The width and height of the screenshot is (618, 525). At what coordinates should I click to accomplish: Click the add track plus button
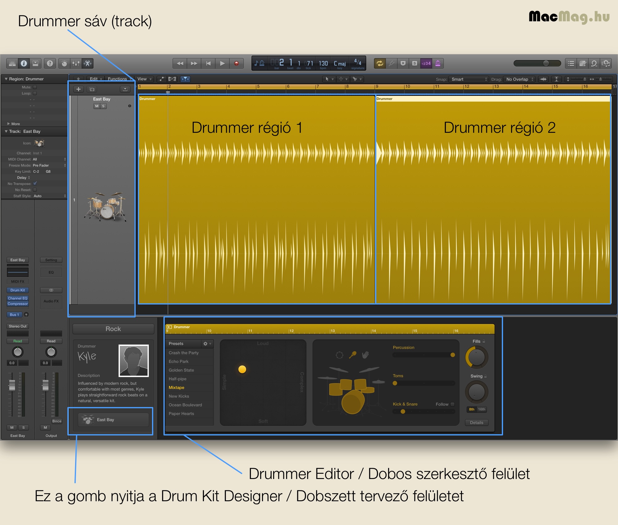(x=78, y=89)
